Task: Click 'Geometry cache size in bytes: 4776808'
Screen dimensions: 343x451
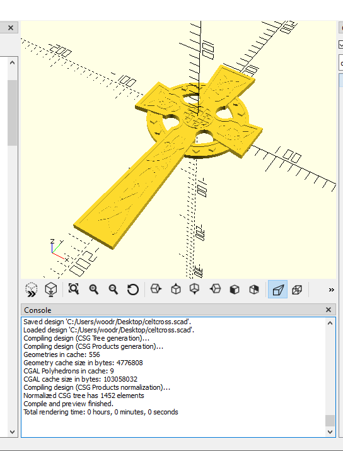Action: click(83, 363)
